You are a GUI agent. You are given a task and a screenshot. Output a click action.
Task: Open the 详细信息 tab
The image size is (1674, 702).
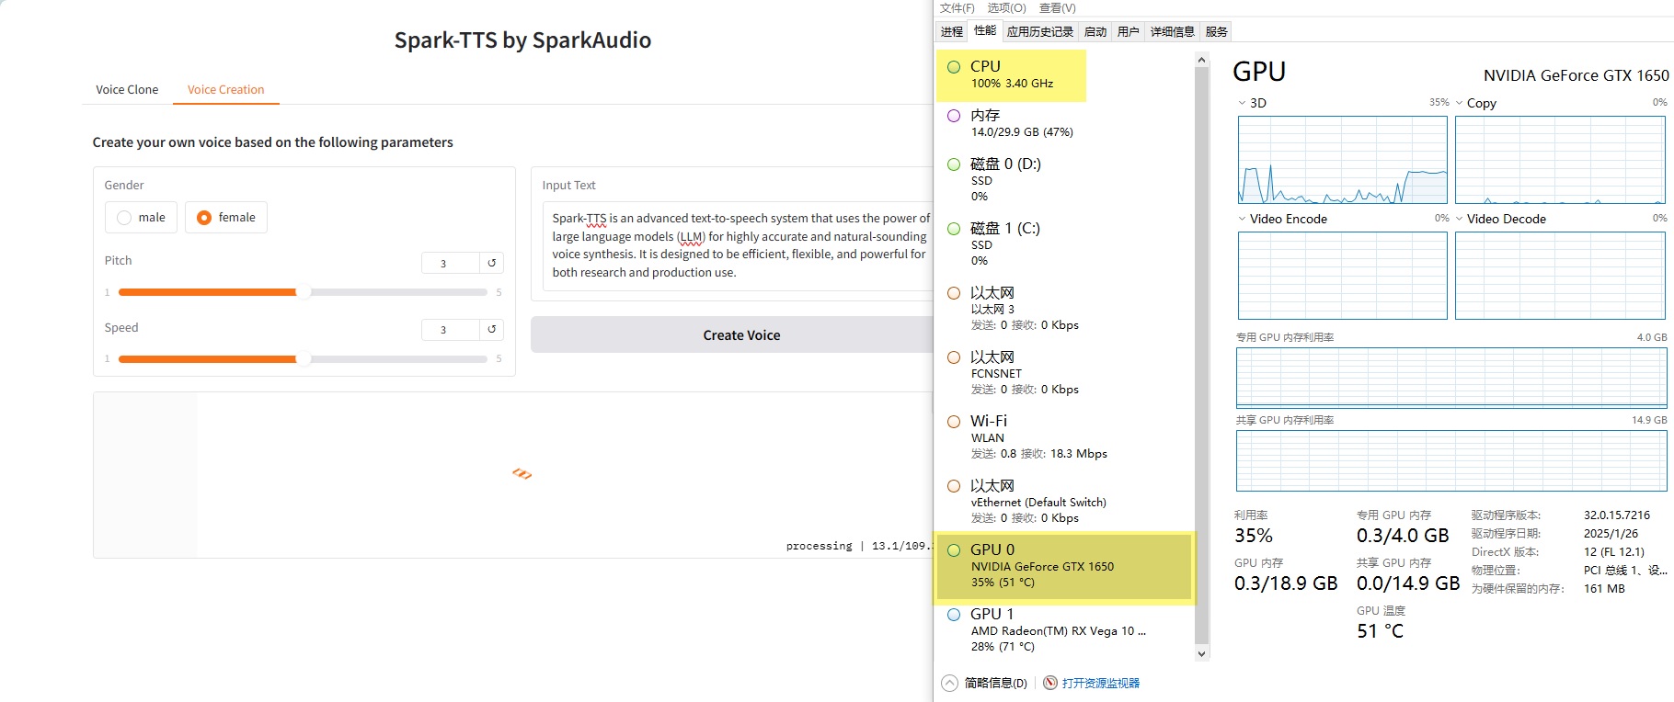1173,31
